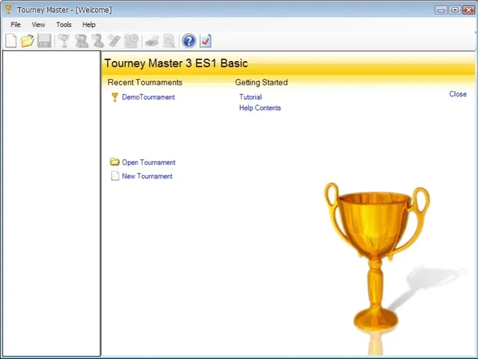Click the Getting Started heading
Viewport: 478px width, 359px height.
(261, 83)
